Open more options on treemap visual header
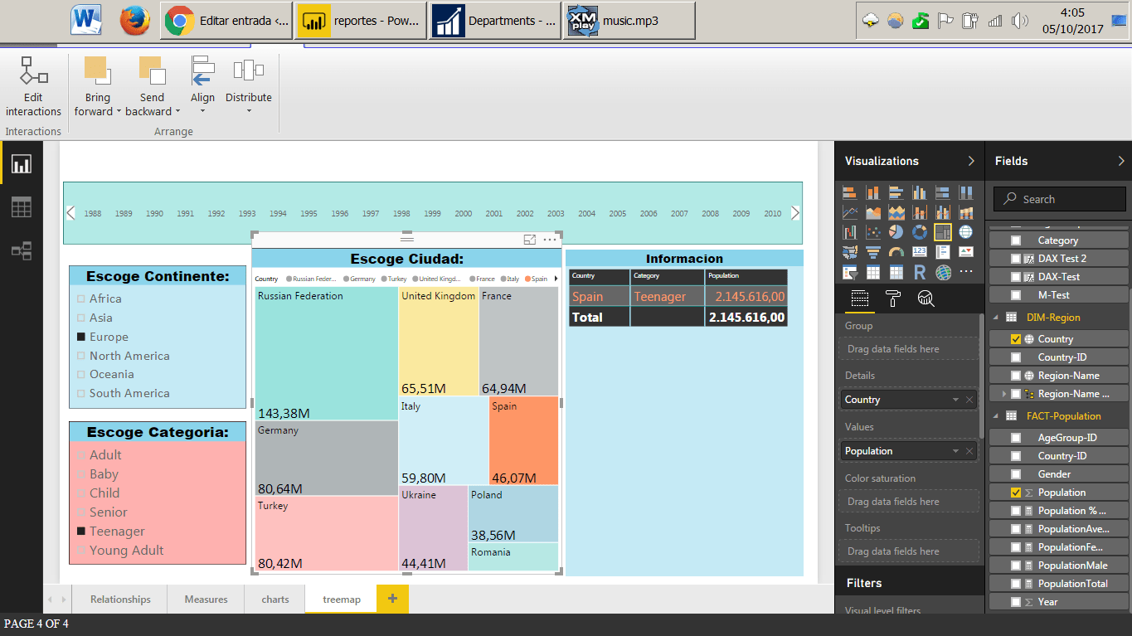Screen dimensions: 1132x636 coord(550,240)
